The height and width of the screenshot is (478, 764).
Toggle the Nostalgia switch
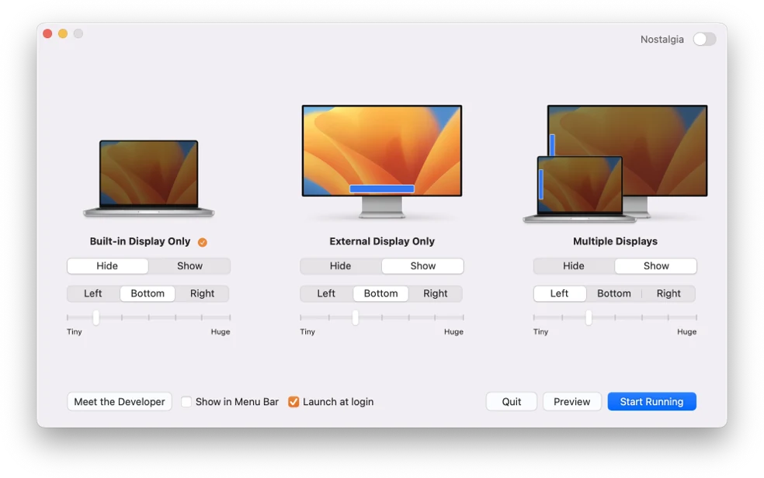(703, 40)
